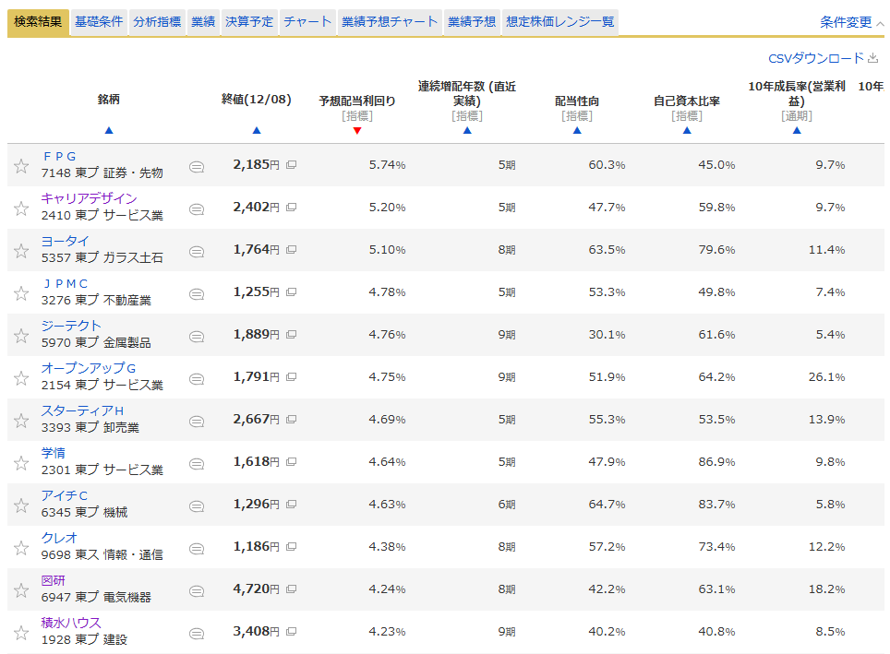Open popup icon next to オープンアップＧ price
This screenshot has height=654, width=890.
tap(291, 377)
